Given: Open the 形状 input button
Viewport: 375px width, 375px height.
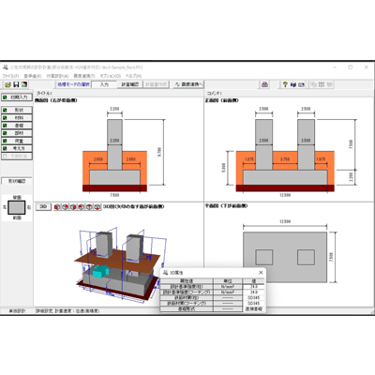Looking at the screenshot, I should (17, 110).
